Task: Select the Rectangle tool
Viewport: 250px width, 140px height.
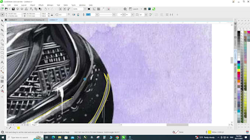Action: [2, 48]
